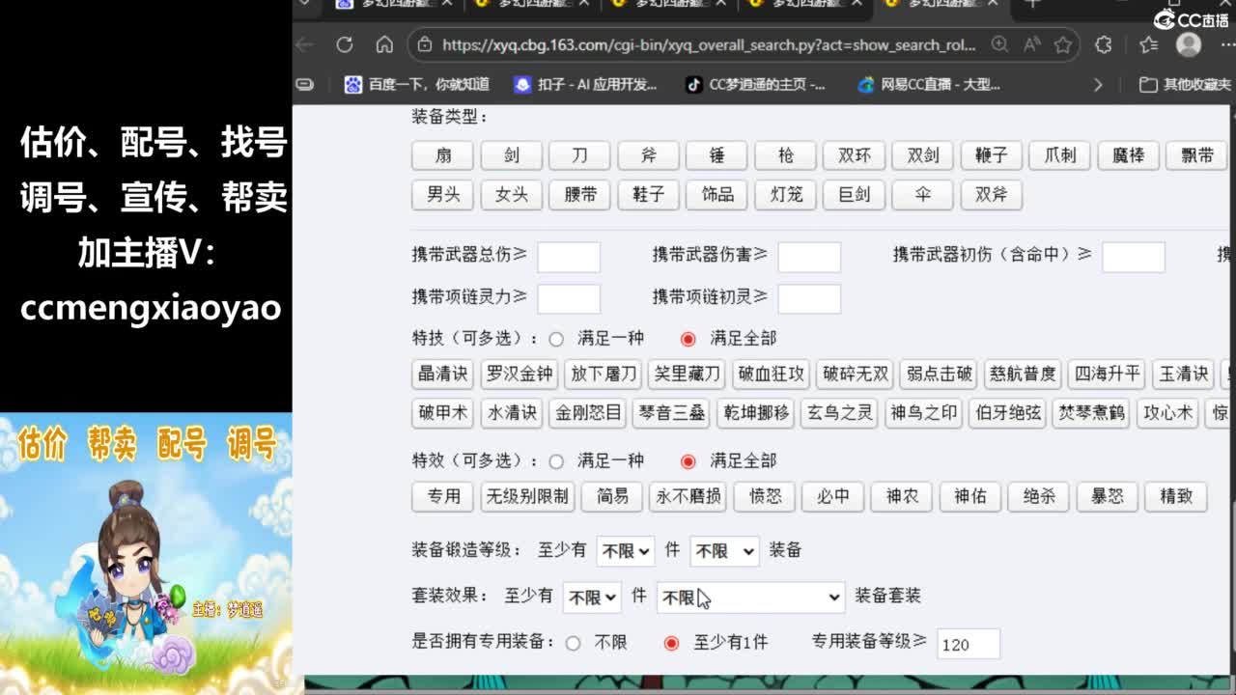Open the browser three-dot settings menu
The height and width of the screenshot is (695, 1236).
coord(1224,44)
